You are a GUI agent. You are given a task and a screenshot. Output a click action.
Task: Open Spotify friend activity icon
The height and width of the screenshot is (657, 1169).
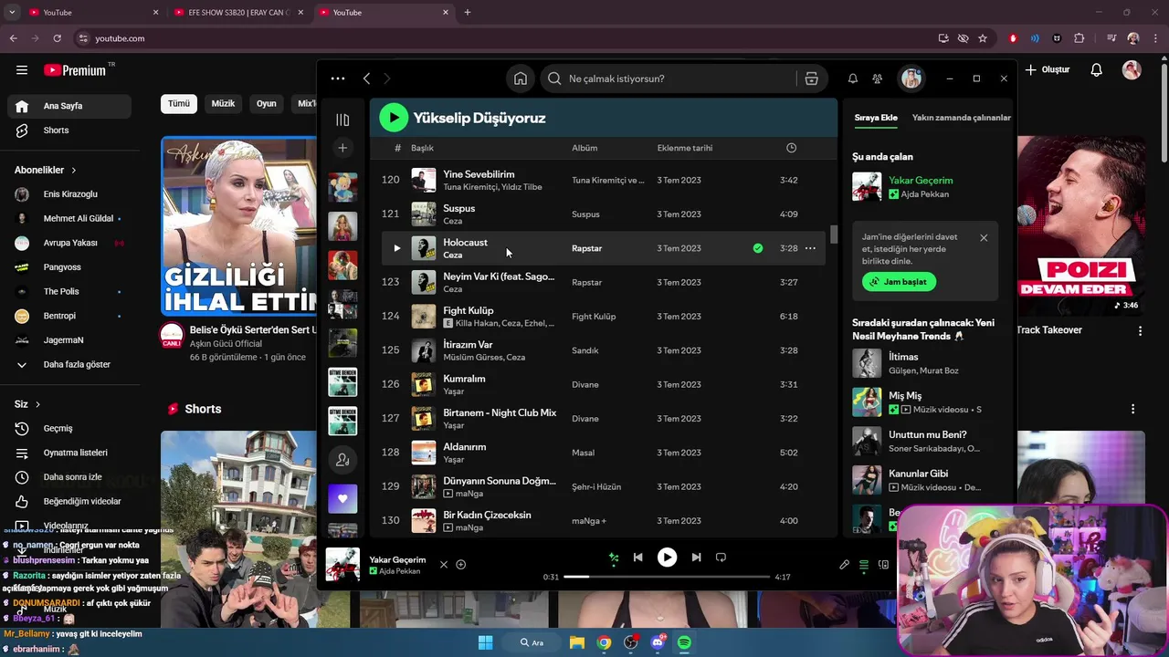pos(877,78)
